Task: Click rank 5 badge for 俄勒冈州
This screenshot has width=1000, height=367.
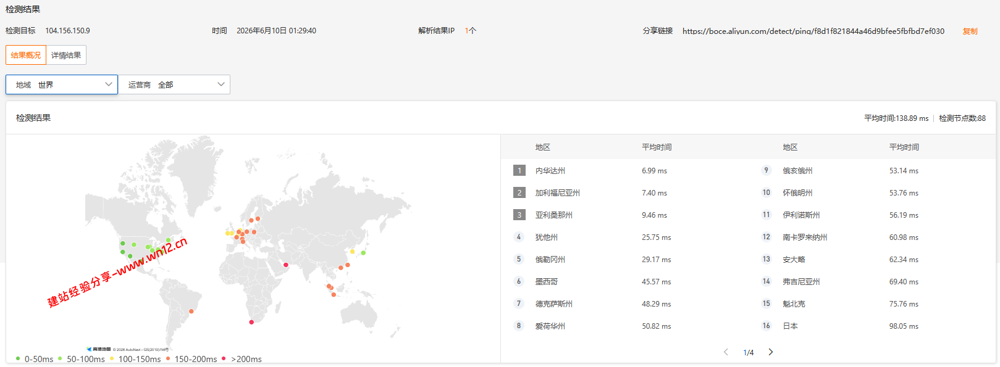Action: pyautogui.click(x=519, y=259)
